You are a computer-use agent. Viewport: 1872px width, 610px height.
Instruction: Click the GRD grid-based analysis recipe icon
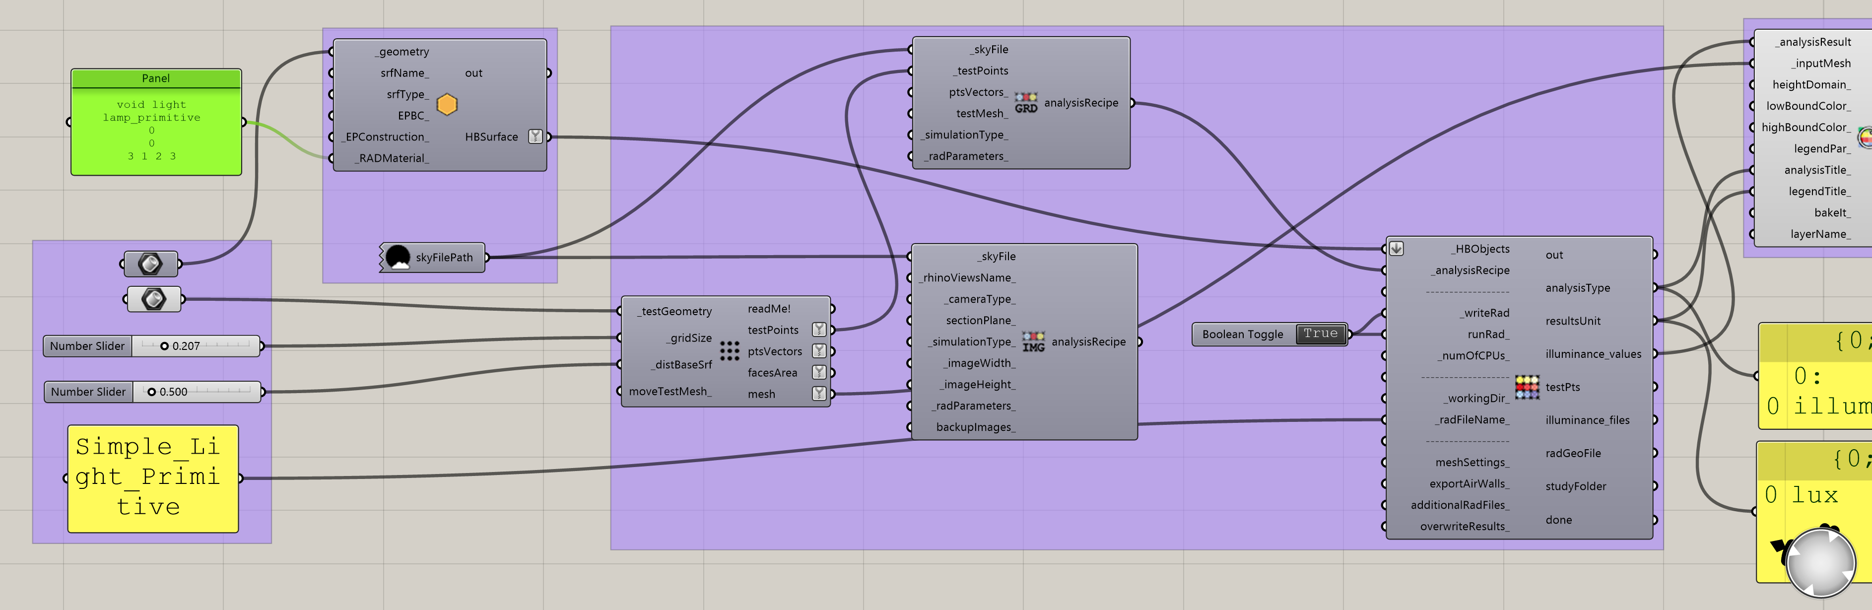(1025, 103)
